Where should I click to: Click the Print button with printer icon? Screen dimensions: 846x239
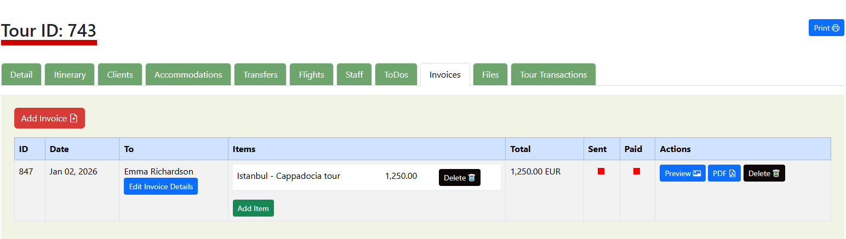826,28
